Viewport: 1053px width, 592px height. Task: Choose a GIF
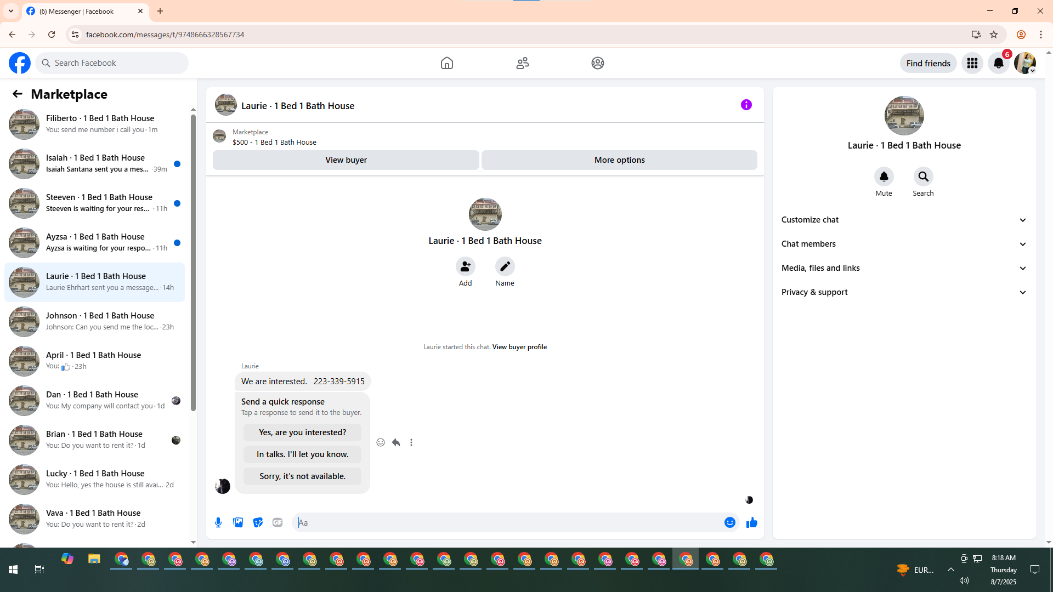pyautogui.click(x=278, y=522)
